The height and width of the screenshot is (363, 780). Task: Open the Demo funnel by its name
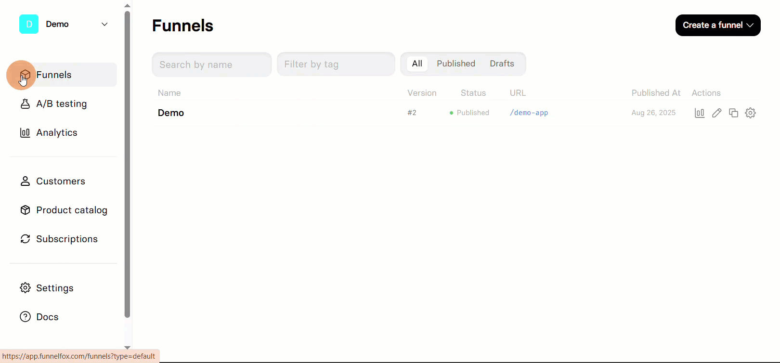point(171,113)
